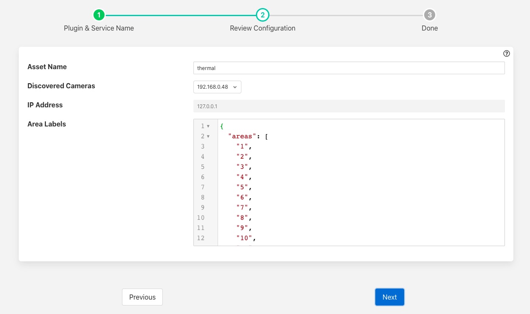This screenshot has width=530, height=314.
Task: Click the "1" entry on line 3
Action: (x=242, y=146)
